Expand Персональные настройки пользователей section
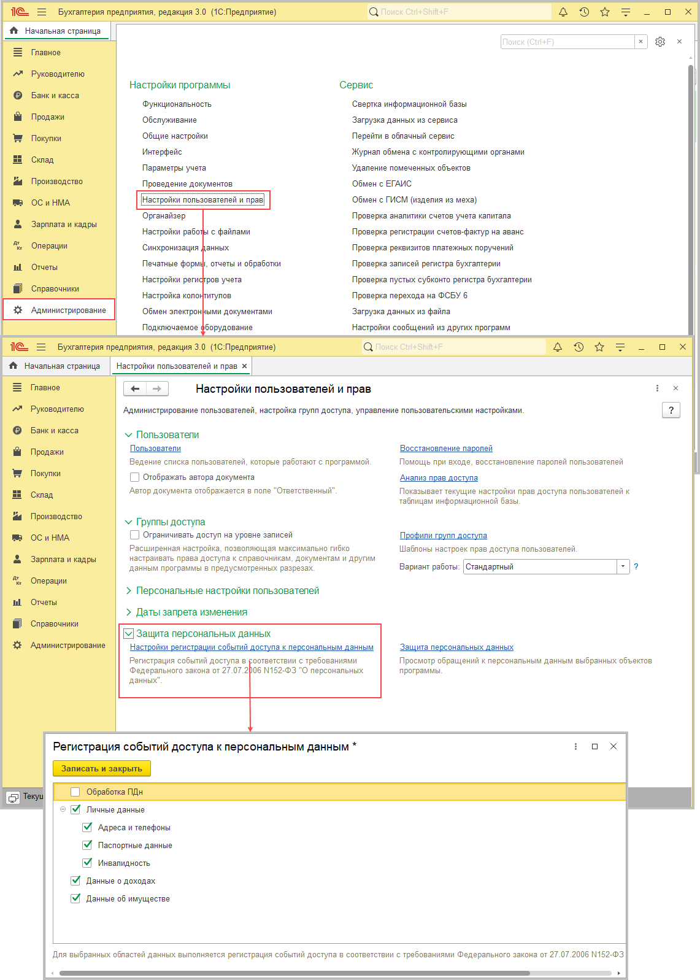The image size is (700, 980). (x=128, y=590)
